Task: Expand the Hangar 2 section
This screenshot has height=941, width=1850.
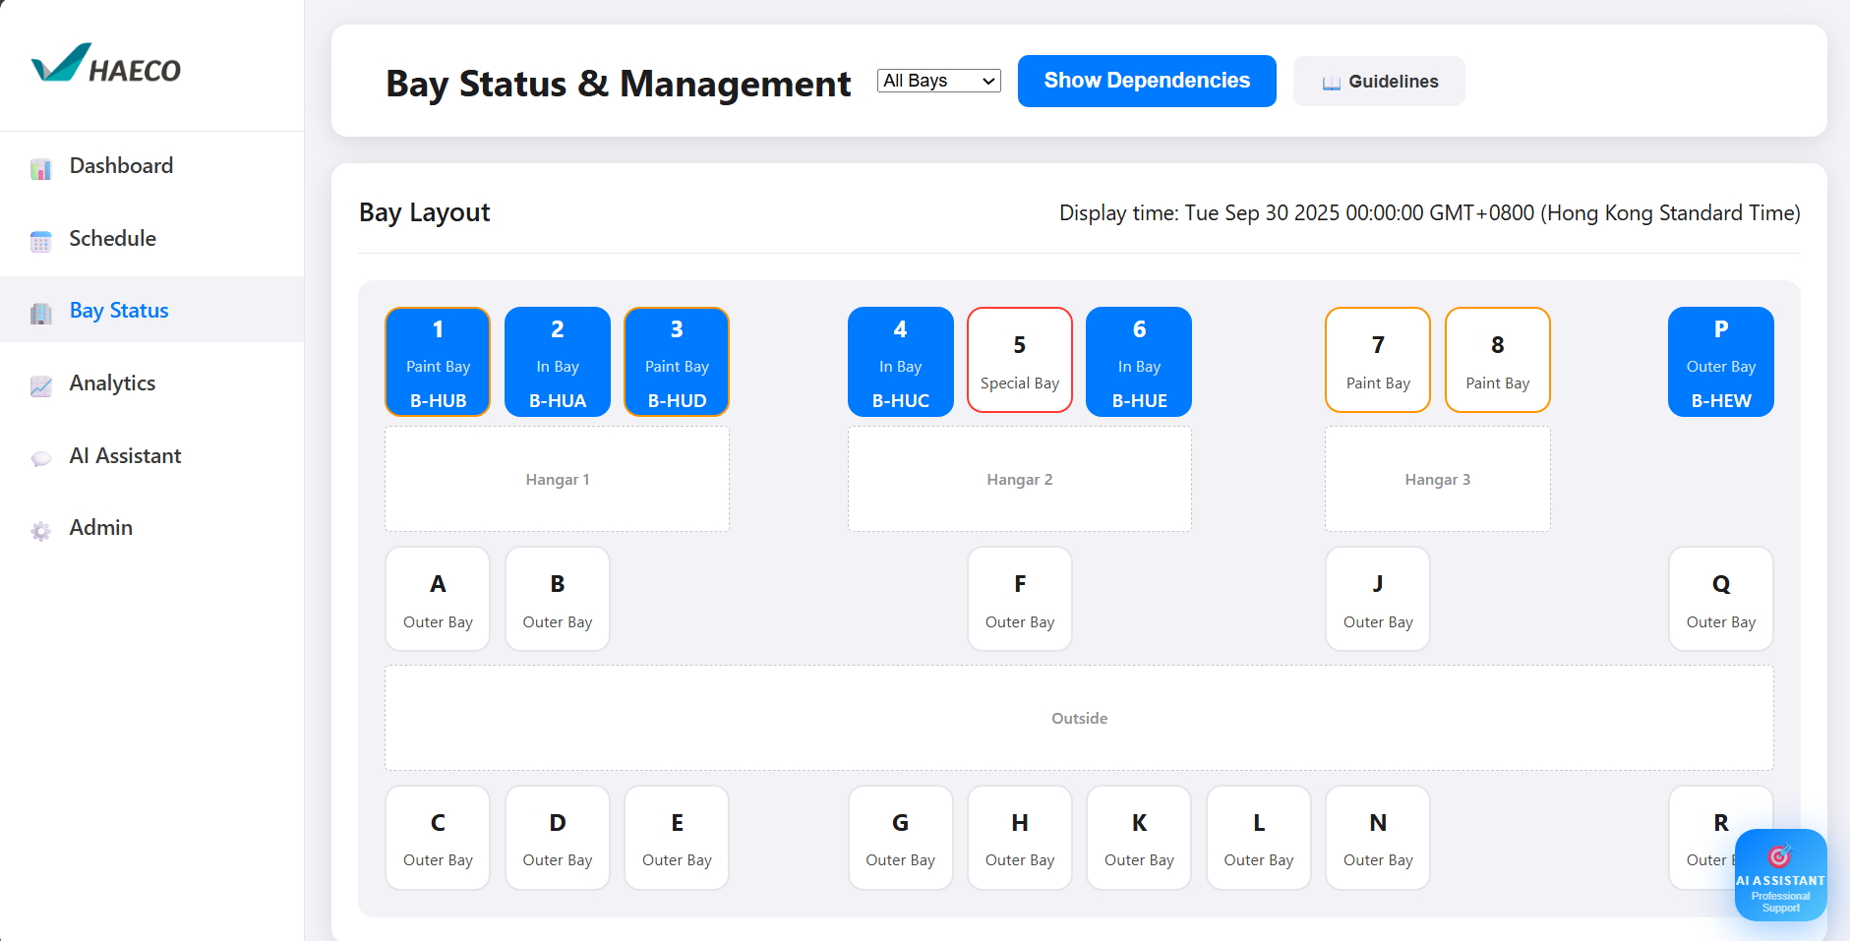Action: click(x=1019, y=479)
